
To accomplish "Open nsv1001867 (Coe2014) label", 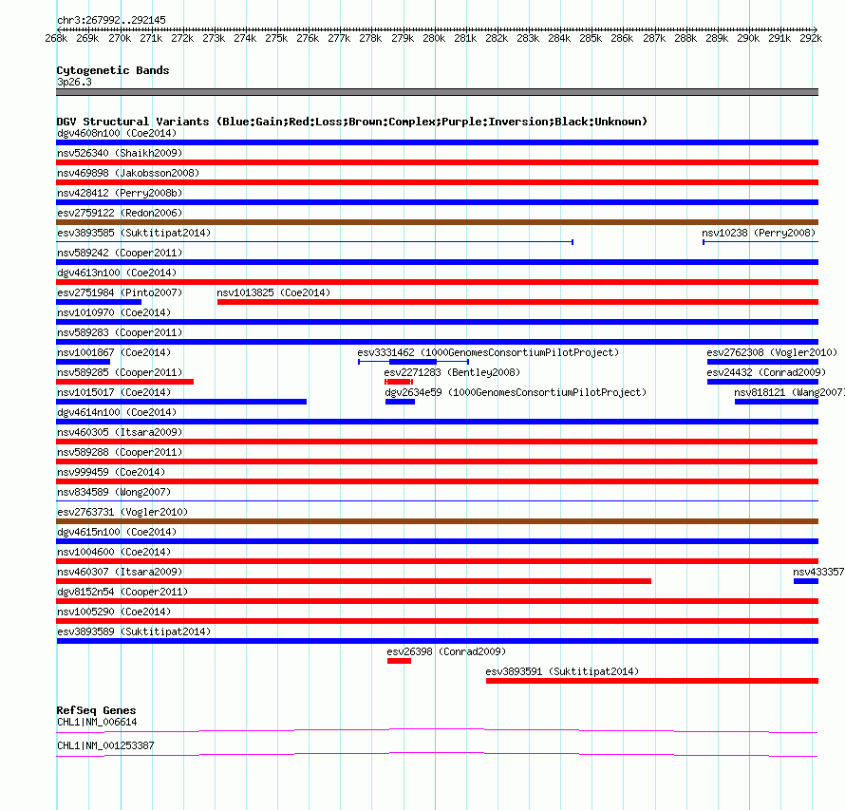I will pos(114,352).
